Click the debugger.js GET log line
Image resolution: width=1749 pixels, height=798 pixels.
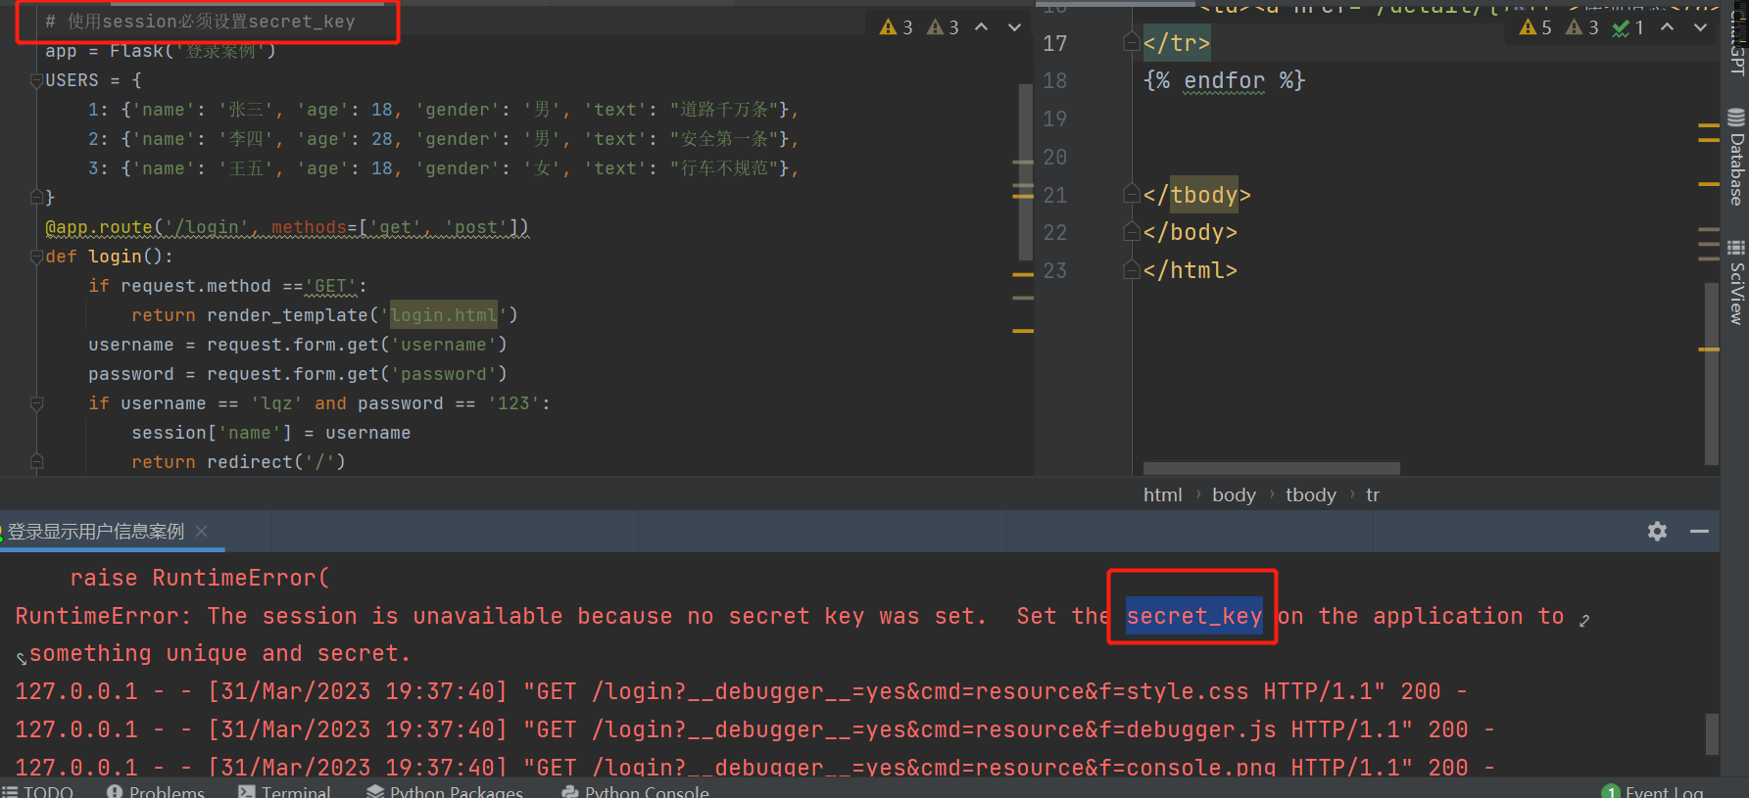coord(754,729)
